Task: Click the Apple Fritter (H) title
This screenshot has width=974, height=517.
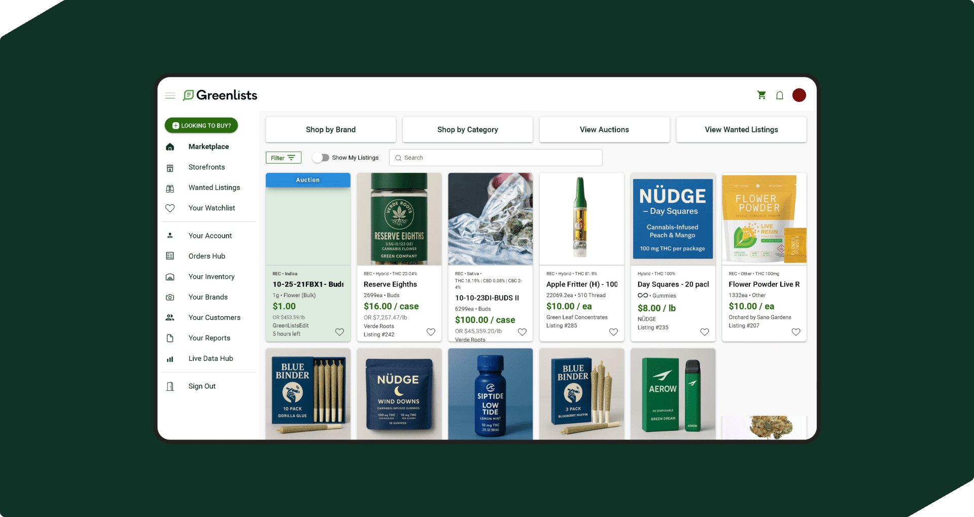Action: pos(582,284)
